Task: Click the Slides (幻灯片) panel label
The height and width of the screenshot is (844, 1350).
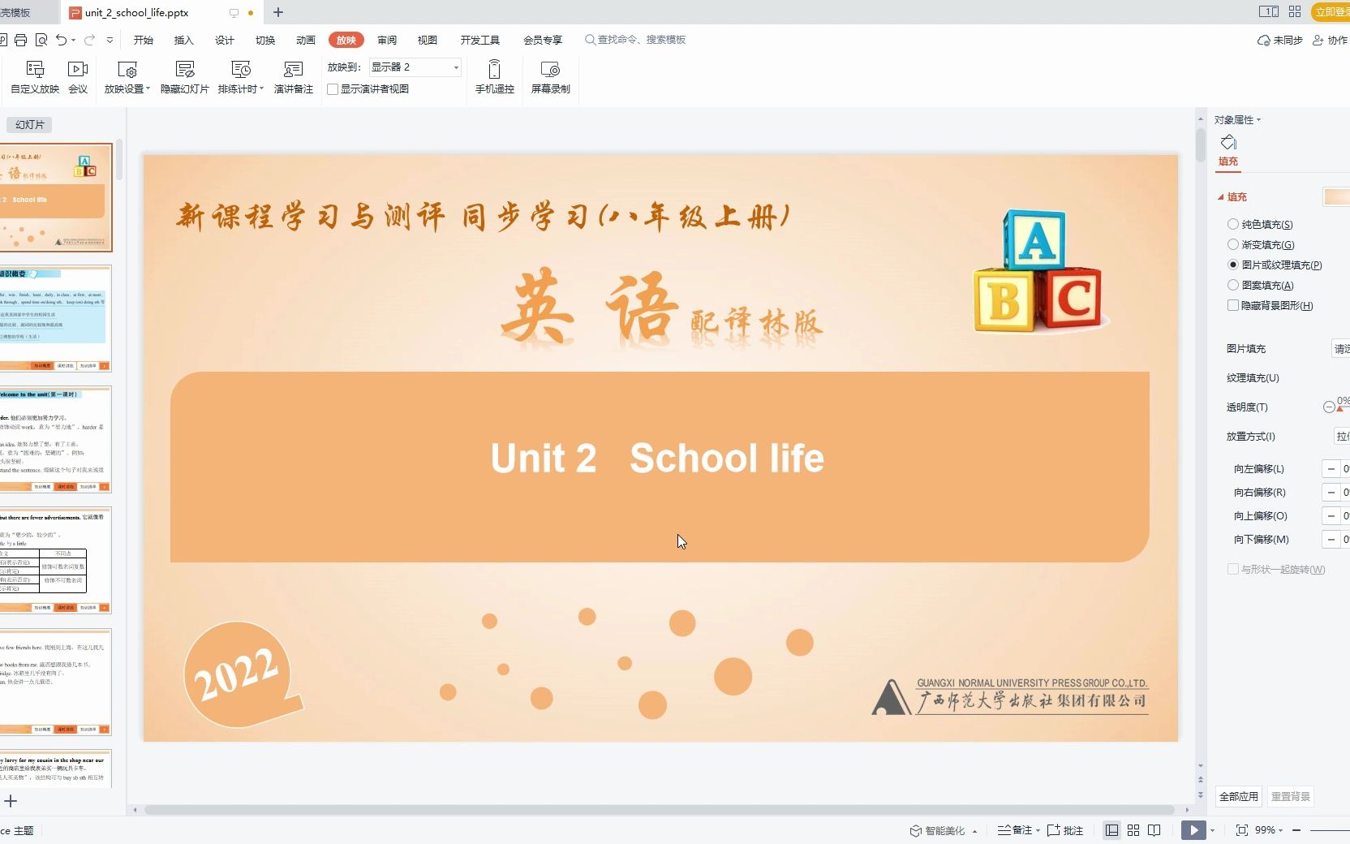Action: coord(30,125)
